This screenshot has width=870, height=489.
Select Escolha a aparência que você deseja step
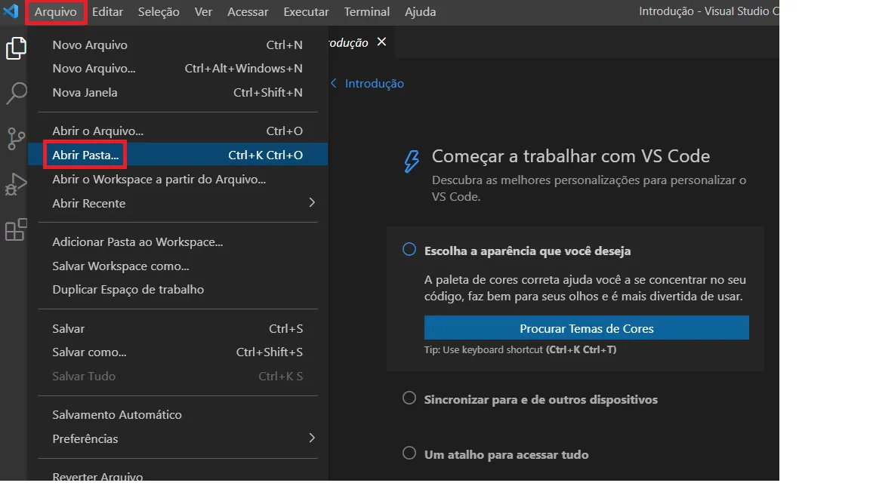(527, 251)
